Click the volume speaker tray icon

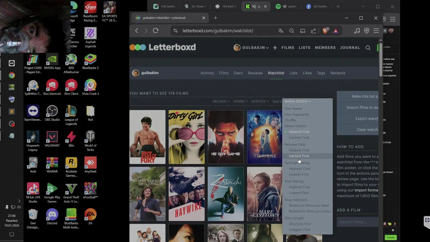pyautogui.click(x=19, y=207)
